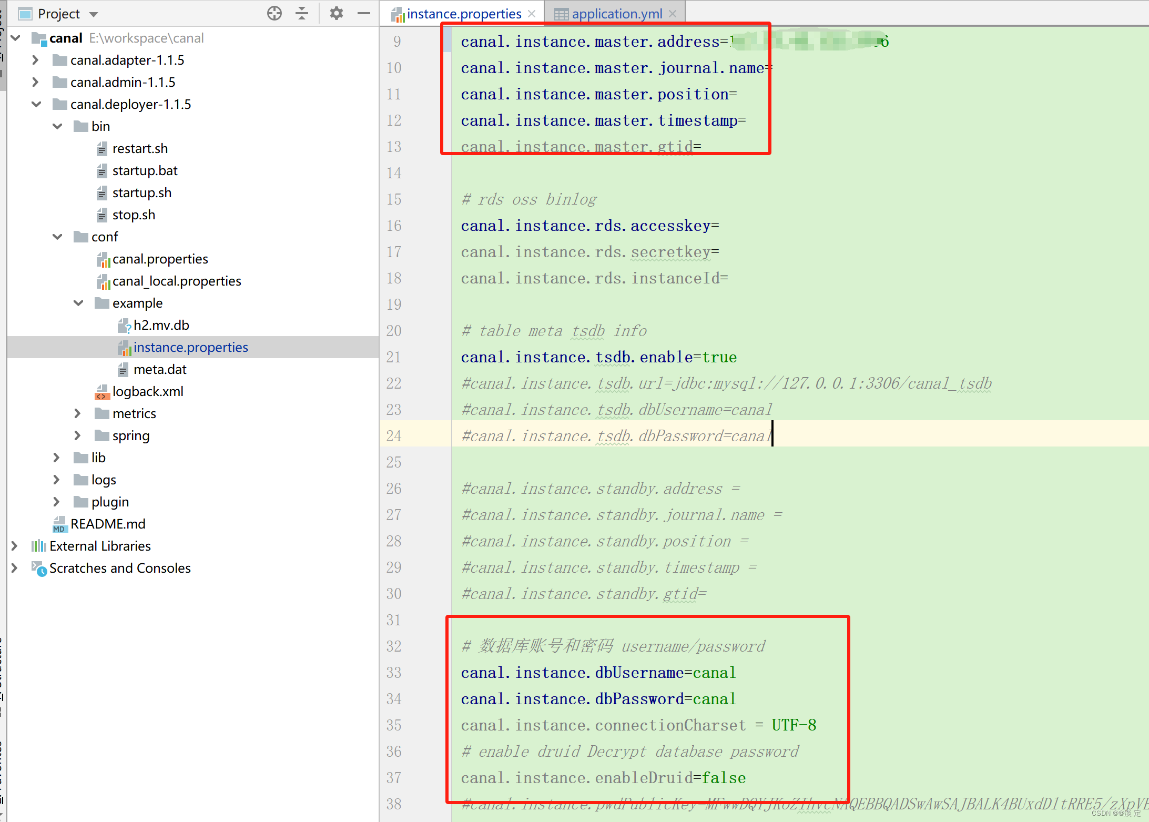
Task: Collapse the conf folder
Action: 57,237
